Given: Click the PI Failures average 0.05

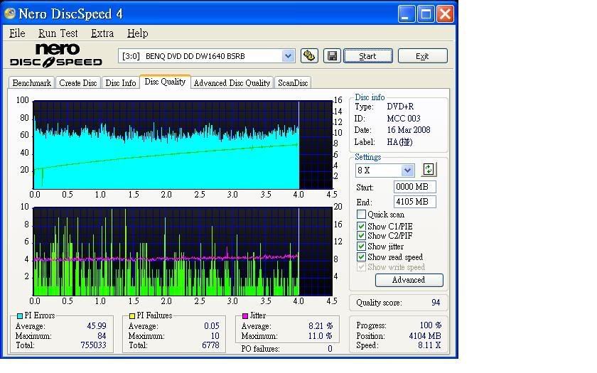Looking at the screenshot, I should (212, 326).
